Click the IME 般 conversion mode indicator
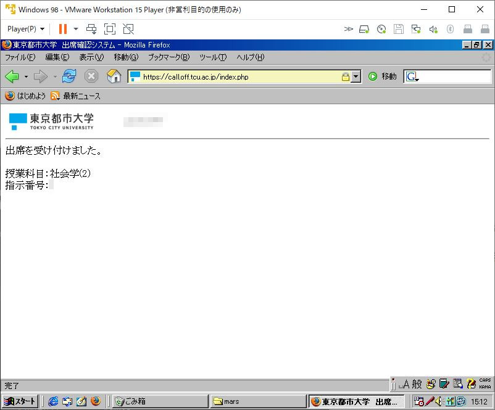 [x=417, y=384]
